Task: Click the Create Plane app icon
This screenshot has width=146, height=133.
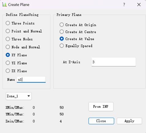Action: [4, 5]
